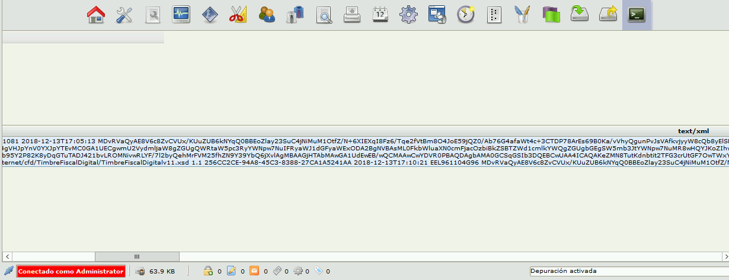Click the orange envelope status icon
The height and width of the screenshot is (280, 729).
click(x=254, y=272)
